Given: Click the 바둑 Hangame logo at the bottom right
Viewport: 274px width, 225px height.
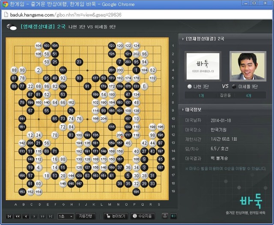Looking at the screenshot, I should (251, 201).
